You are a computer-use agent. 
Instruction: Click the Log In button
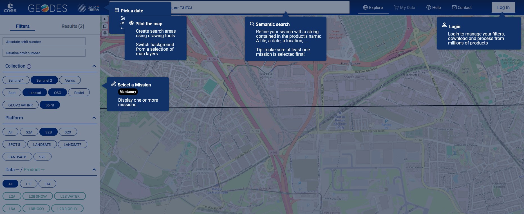pos(503,7)
